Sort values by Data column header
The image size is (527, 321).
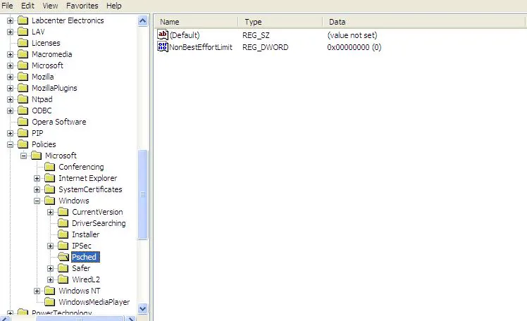coord(423,22)
